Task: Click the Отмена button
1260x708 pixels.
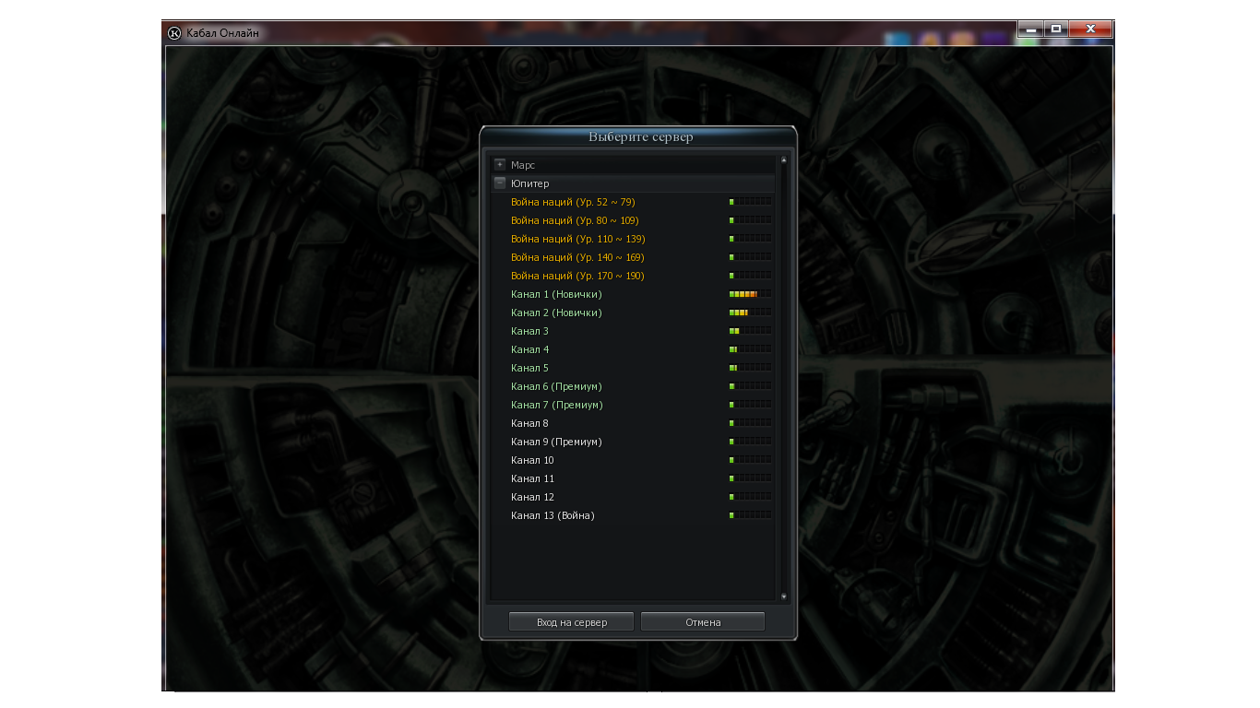Action: click(x=703, y=622)
